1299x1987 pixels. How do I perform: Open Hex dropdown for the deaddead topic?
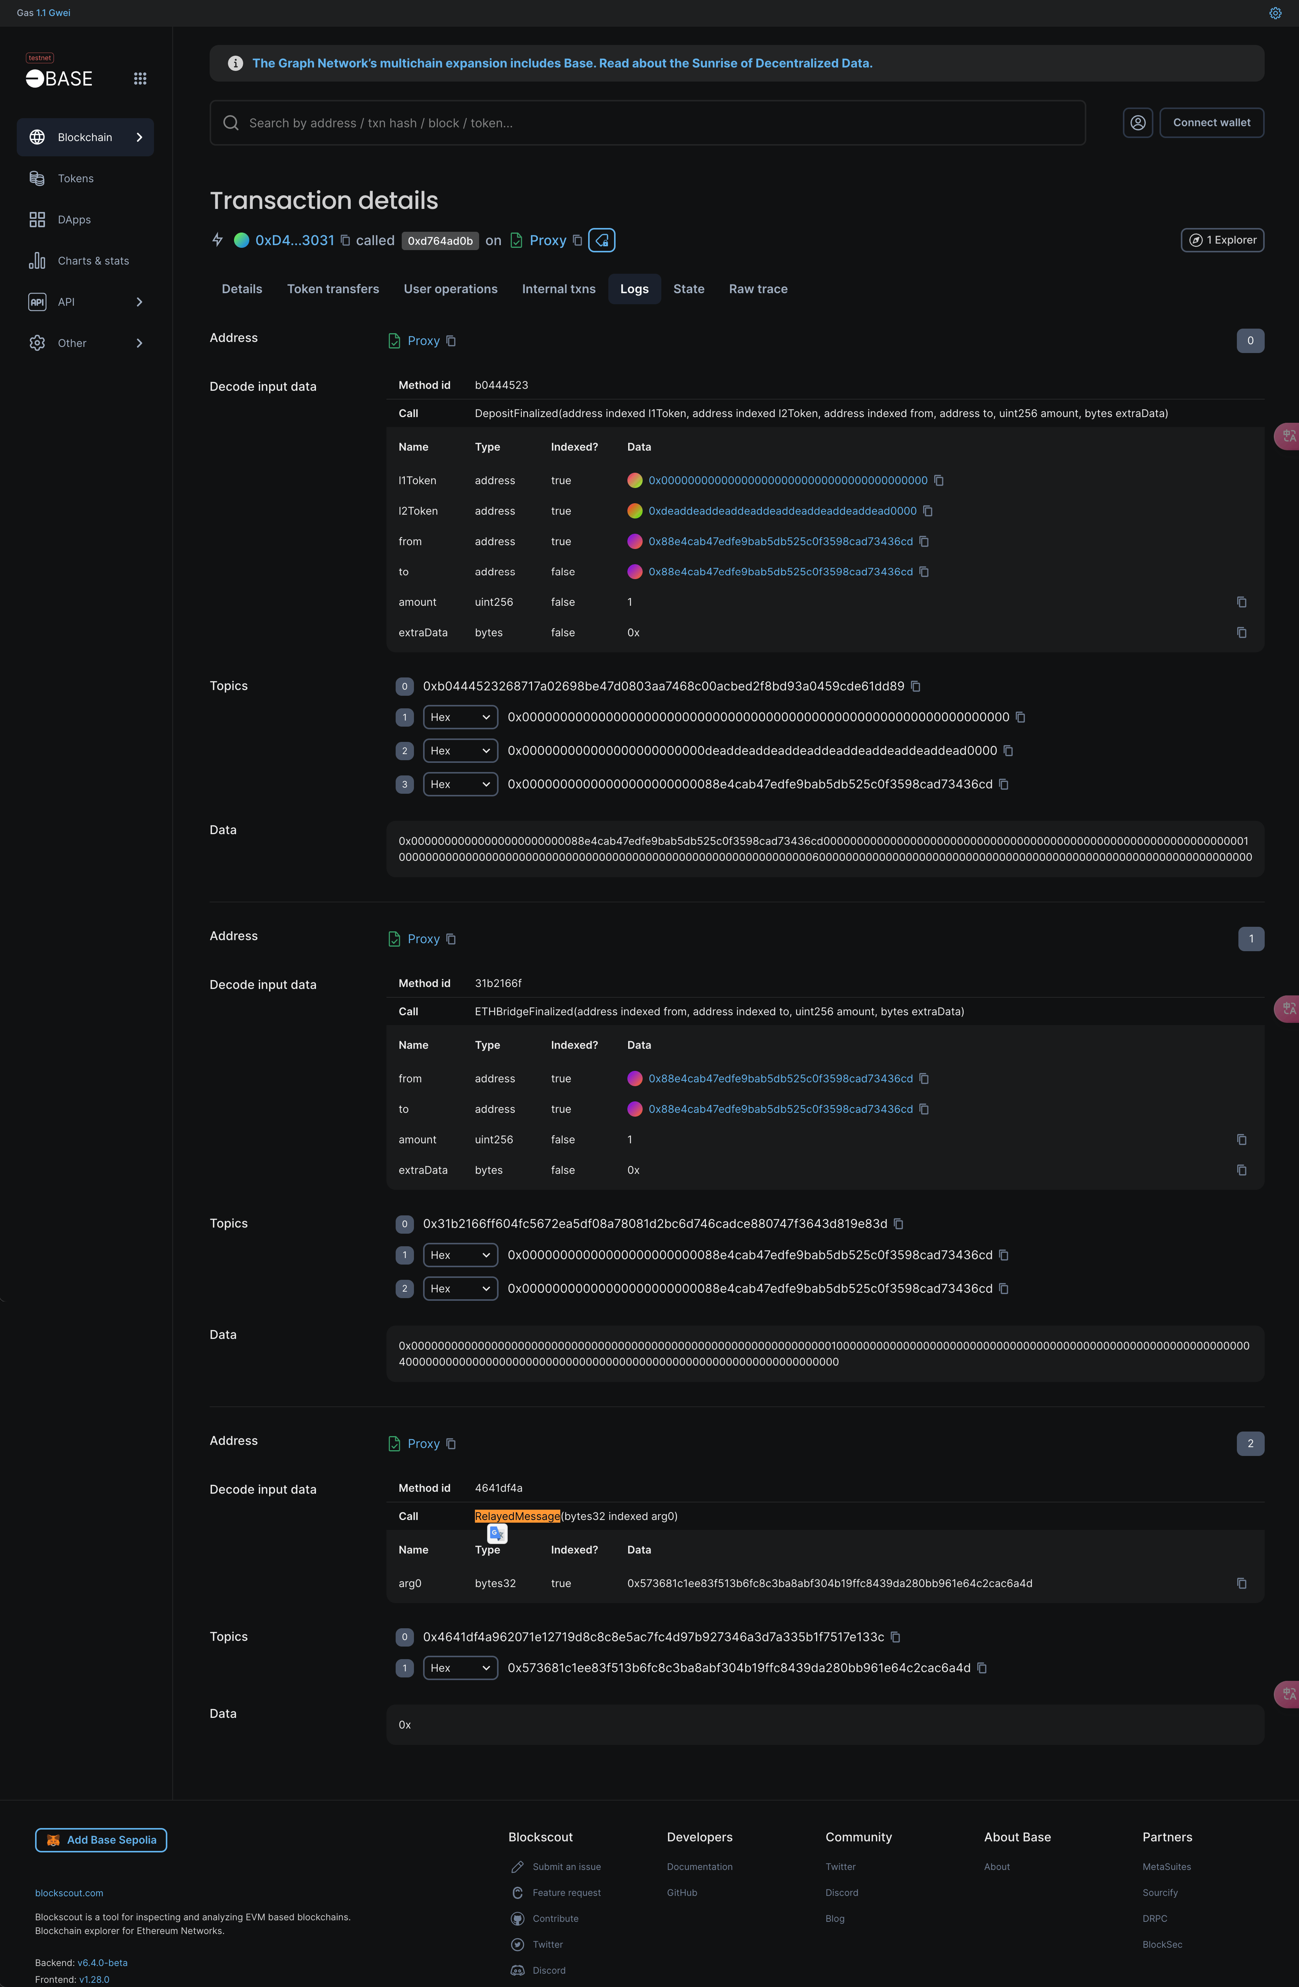pos(460,751)
